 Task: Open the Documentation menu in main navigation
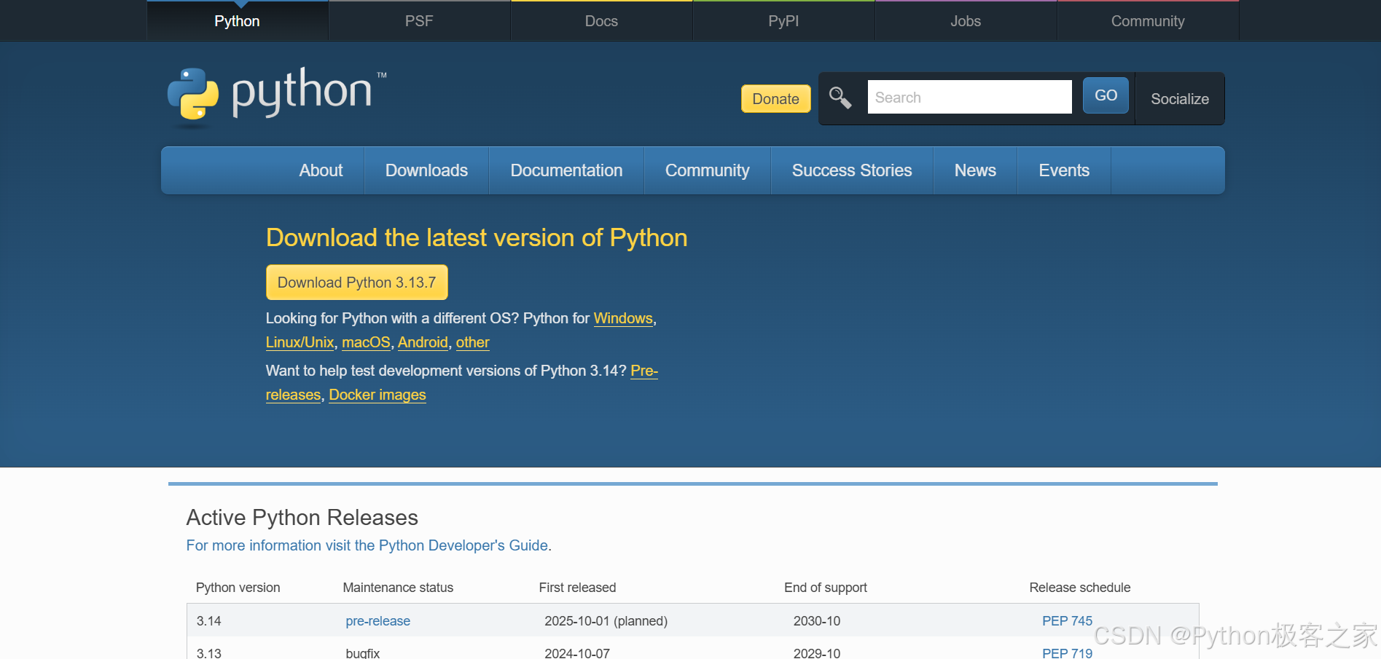[x=566, y=170]
